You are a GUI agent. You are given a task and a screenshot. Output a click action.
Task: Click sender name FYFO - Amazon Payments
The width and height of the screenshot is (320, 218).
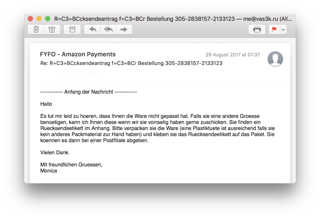(78, 54)
